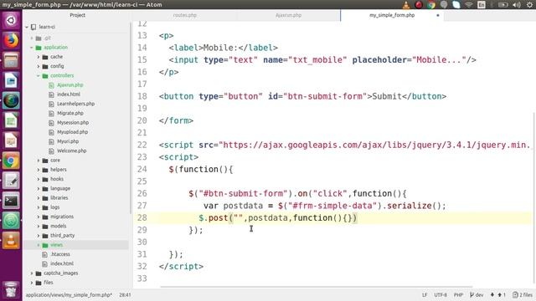
Task: Launch Firefox from the dock
Action: 11,41
